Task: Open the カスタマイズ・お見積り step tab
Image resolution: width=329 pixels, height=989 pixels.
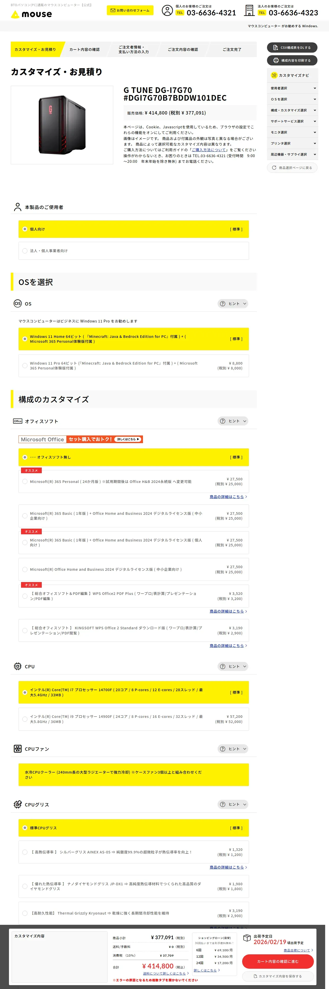Action: click(36, 50)
